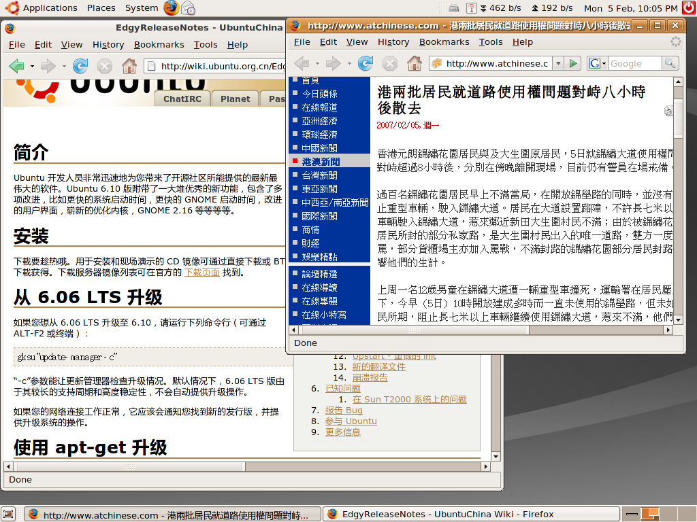Click the Google search input field
Screen dimensions: 697x522
click(635, 63)
